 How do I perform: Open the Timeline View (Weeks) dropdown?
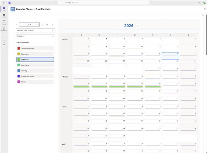tap(35, 30)
